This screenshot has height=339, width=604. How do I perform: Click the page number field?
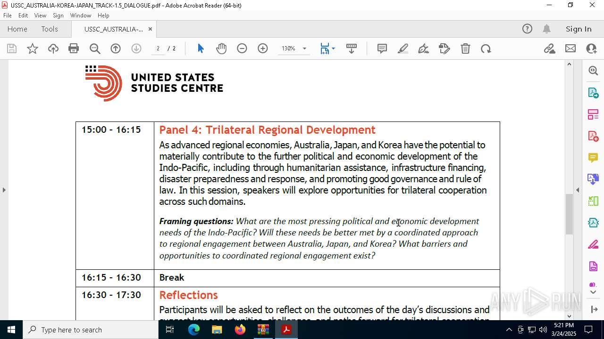[x=158, y=48]
